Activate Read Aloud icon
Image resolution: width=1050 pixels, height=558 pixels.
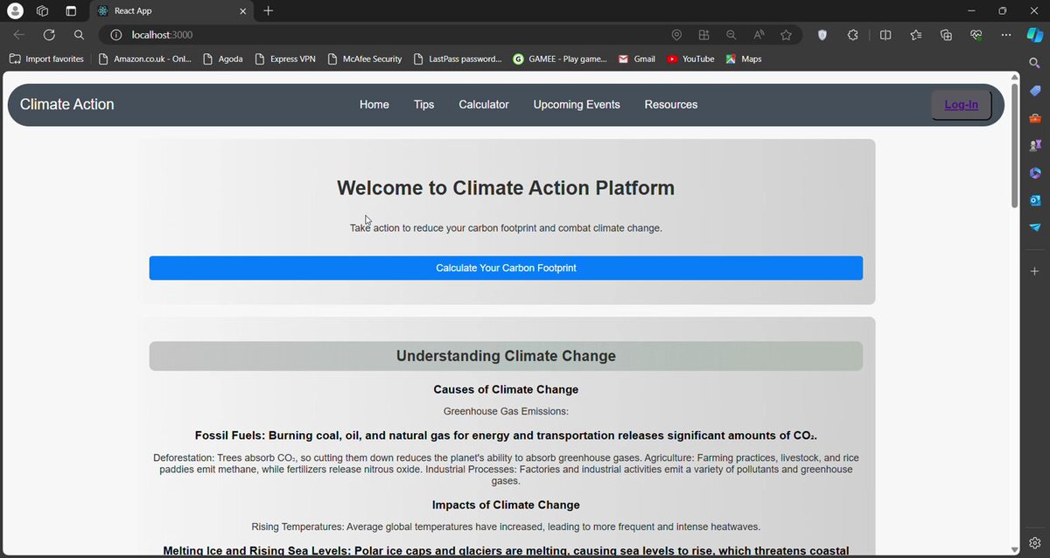point(759,35)
